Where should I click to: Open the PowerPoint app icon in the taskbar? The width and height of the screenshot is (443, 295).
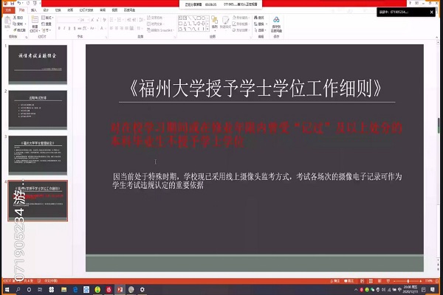120,289
